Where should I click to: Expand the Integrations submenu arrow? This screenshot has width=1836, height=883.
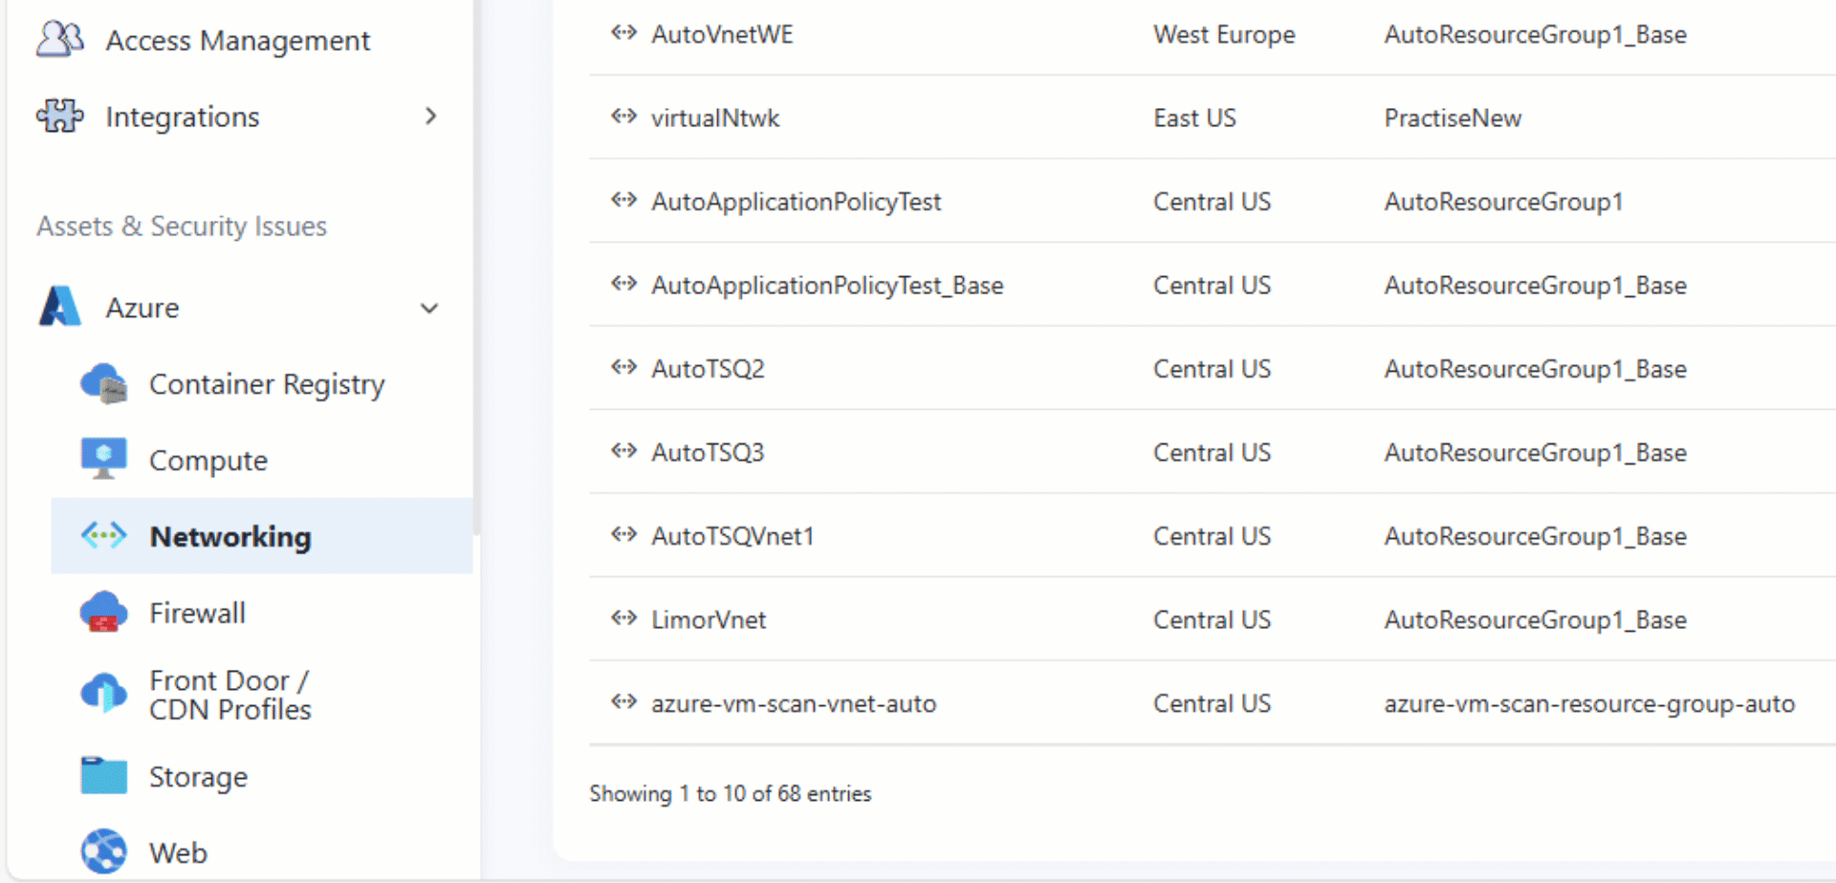[x=430, y=116]
